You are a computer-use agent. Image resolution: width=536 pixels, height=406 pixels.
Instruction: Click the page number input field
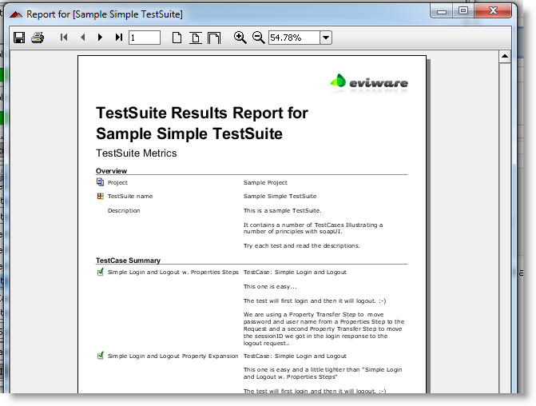145,38
